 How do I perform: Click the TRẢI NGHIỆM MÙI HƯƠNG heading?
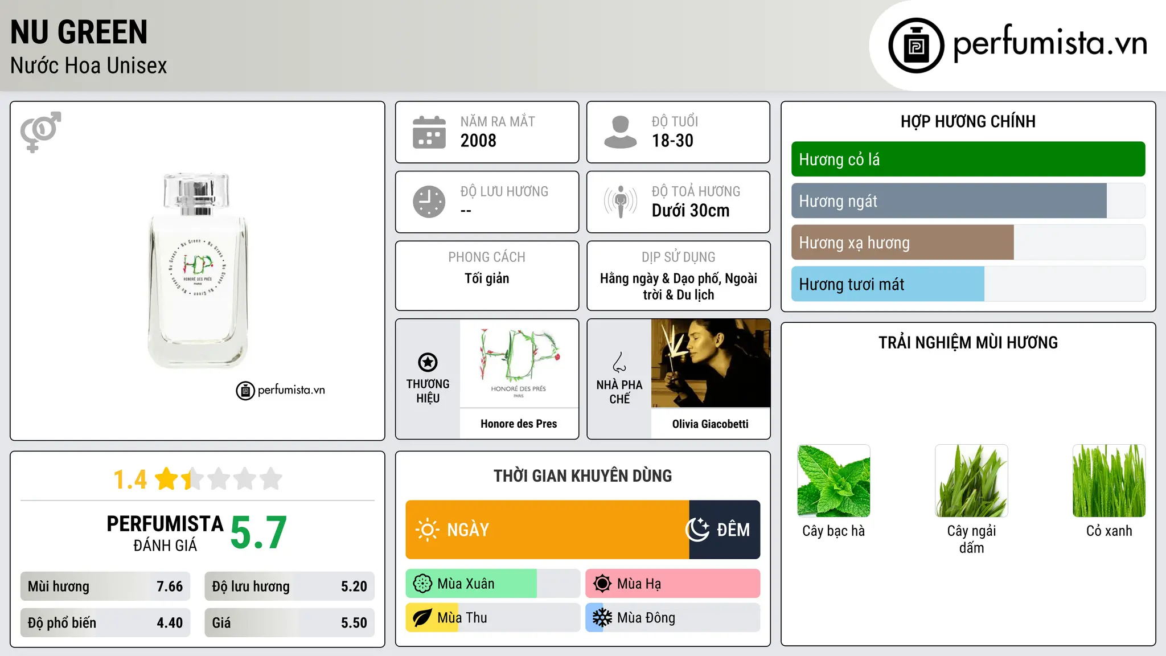(968, 343)
